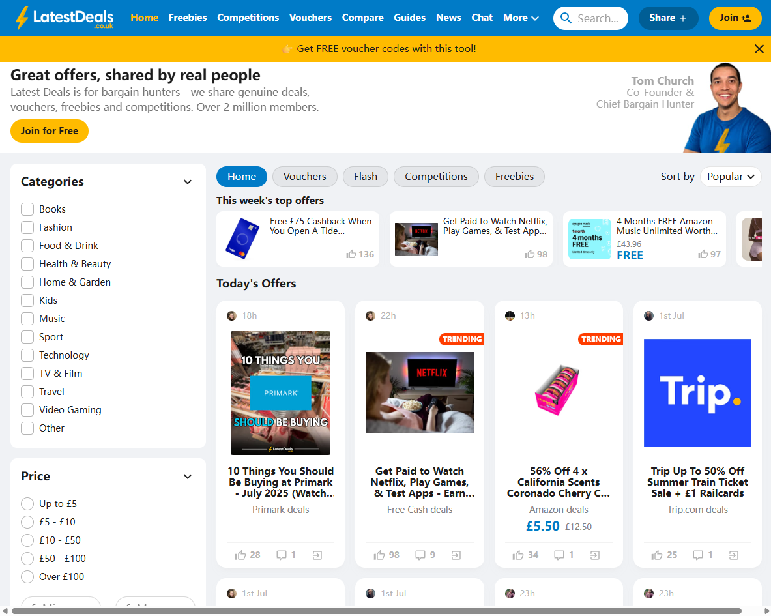Tick the Fashion category checkbox
This screenshot has height=616, width=771.
pyautogui.click(x=27, y=227)
